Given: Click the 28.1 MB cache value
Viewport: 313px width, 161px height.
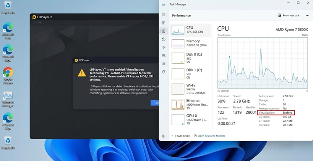Looking at the screenshot, I should [x=288, y=125].
